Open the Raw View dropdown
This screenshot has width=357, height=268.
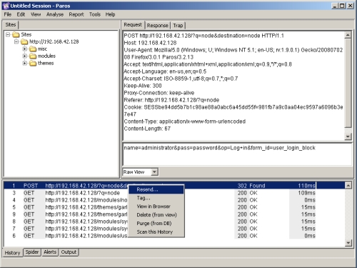(154, 172)
